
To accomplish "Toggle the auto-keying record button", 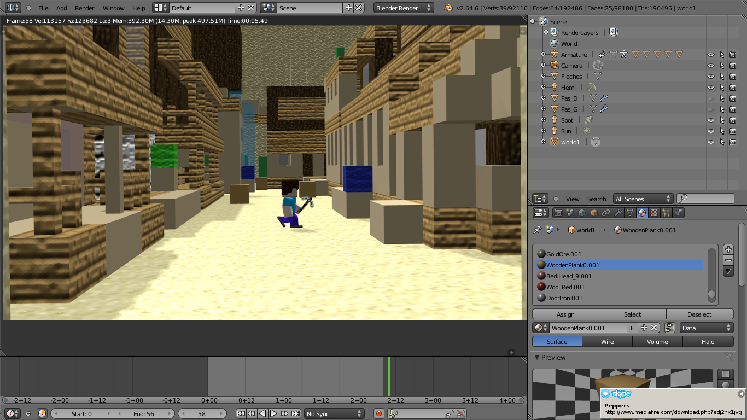I will coord(379,414).
